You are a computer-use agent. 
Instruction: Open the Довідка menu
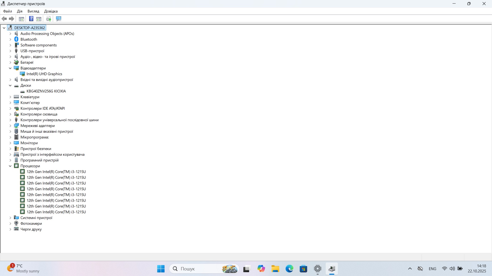pyautogui.click(x=51, y=11)
